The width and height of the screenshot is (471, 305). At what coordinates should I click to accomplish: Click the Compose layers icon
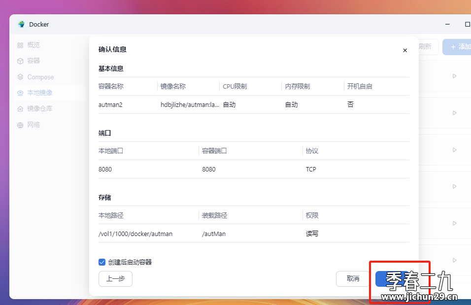(x=20, y=77)
